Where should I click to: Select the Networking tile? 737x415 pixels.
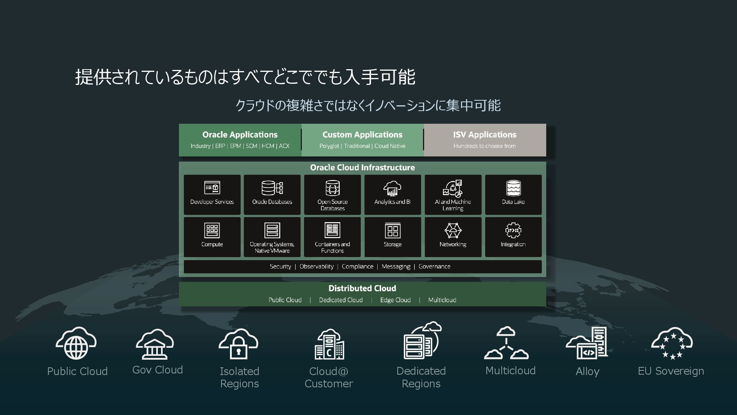[x=453, y=237]
